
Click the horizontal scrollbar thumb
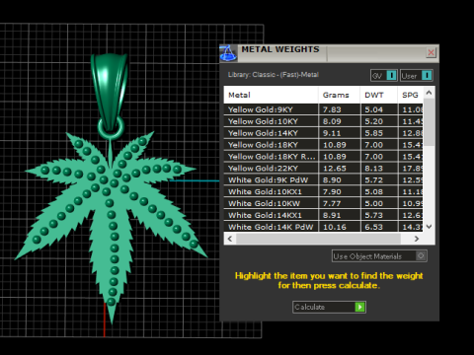pyautogui.click(x=318, y=239)
